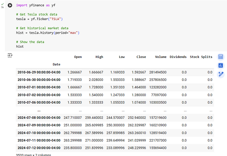The height and width of the screenshot is (156, 227).
Task: Open suggested charts icon
Action: point(221,66)
